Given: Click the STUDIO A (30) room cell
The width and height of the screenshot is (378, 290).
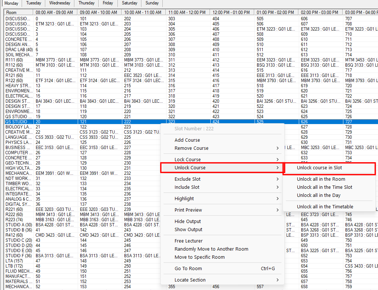Looking at the screenshot, I should tap(19, 225).
